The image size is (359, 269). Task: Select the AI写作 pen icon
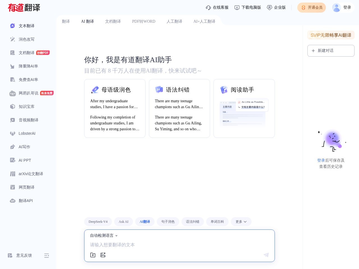tap(12, 147)
